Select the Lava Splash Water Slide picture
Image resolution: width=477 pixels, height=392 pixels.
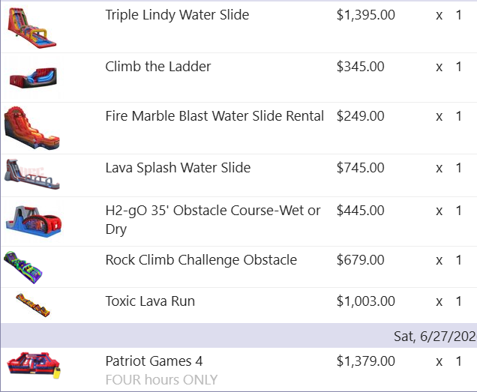point(32,175)
